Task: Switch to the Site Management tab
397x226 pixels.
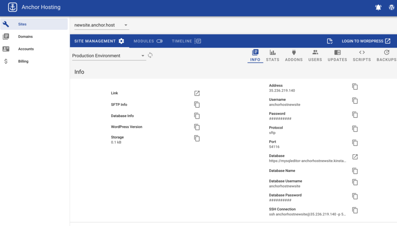Action: click(x=100, y=41)
